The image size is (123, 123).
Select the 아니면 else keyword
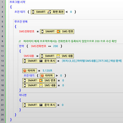click(23, 95)
